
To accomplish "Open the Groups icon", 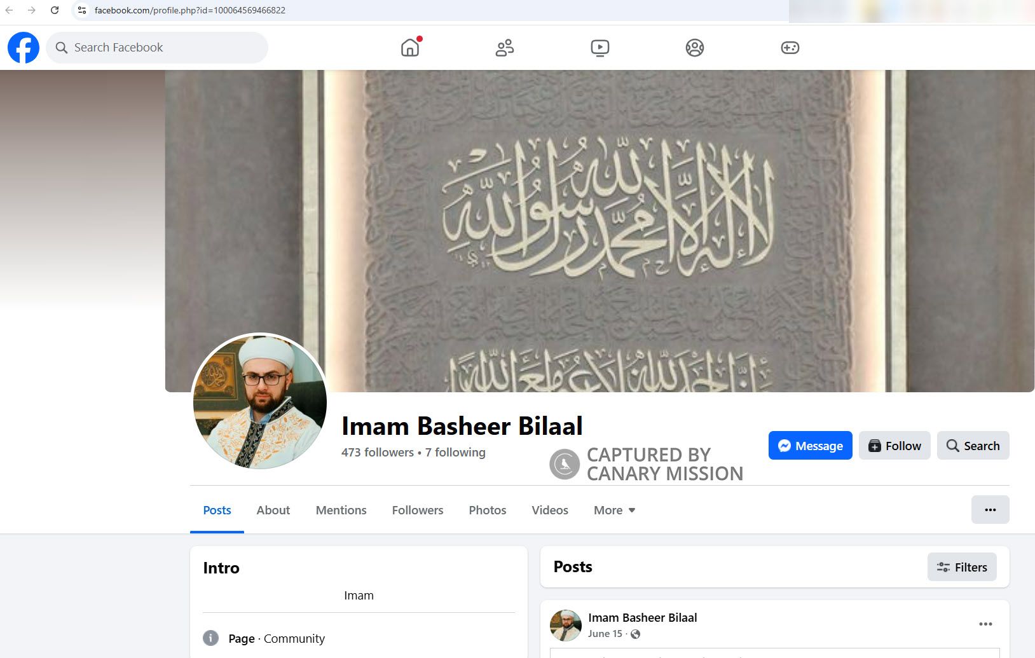I will (695, 47).
